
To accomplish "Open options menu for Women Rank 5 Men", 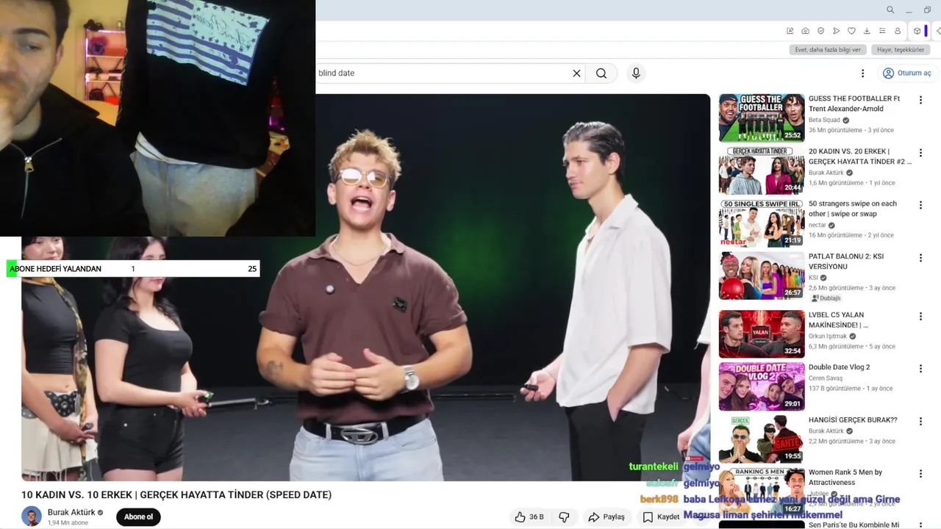I will point(920,474).
